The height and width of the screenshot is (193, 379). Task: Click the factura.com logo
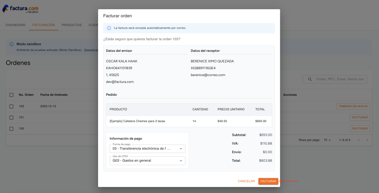(20, 9)
